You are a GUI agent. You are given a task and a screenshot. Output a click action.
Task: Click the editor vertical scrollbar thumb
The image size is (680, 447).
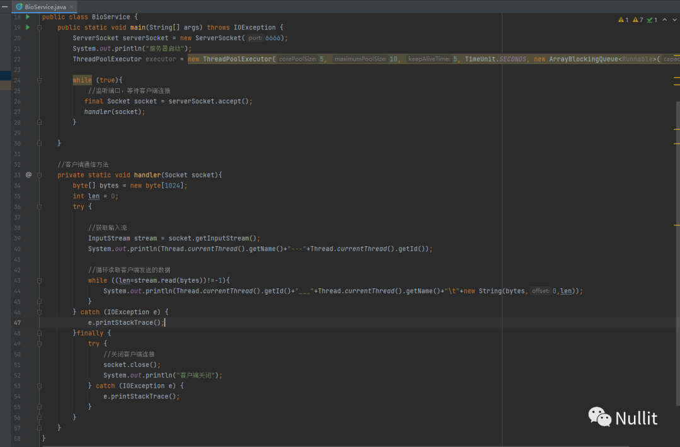(677, 254)
